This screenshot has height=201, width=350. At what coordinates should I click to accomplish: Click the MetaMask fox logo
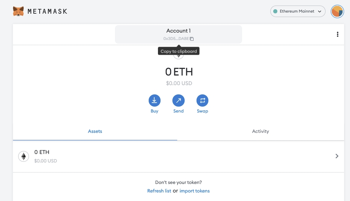click(x=18, y=11)
